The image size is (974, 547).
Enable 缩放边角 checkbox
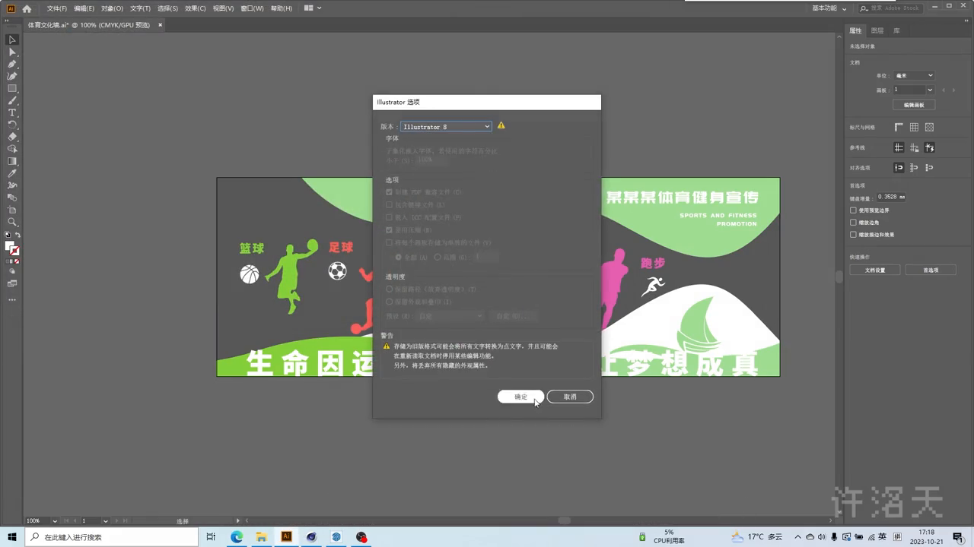[853, 223]
